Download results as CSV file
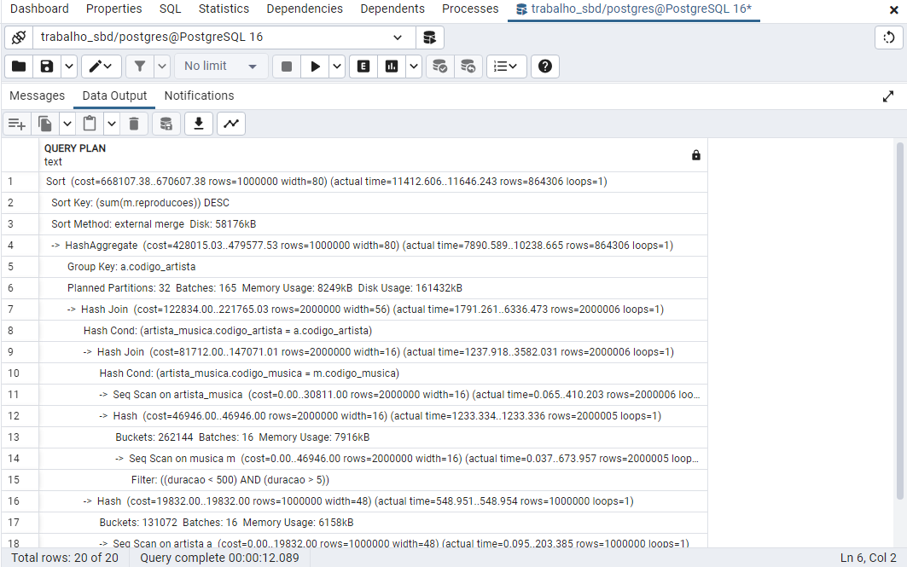Image resolution: width=907 pixels, height=567 pixels. pyautogui.click(x=199, y=124)
